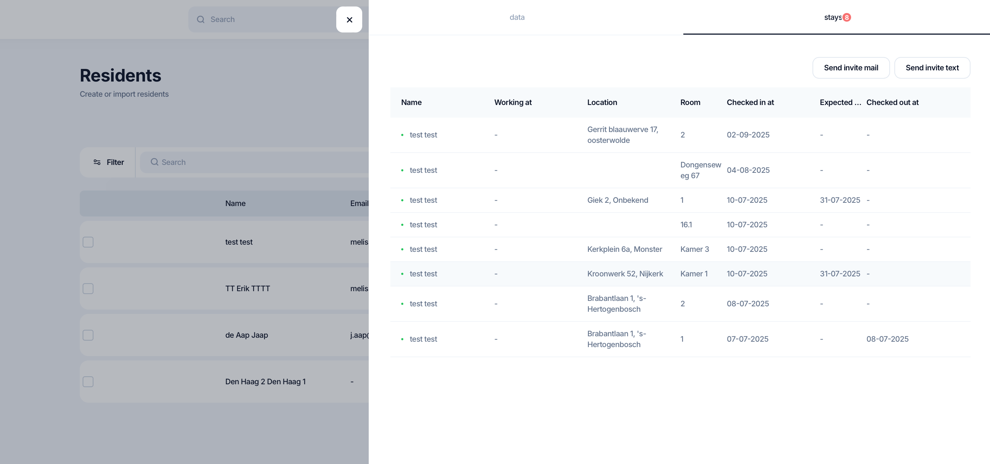This screenshot has width=990, height=464.
Task: Toggle the Den Haag 2 Den Haag 1 checkbox
Action: click(x=88, y=381)
